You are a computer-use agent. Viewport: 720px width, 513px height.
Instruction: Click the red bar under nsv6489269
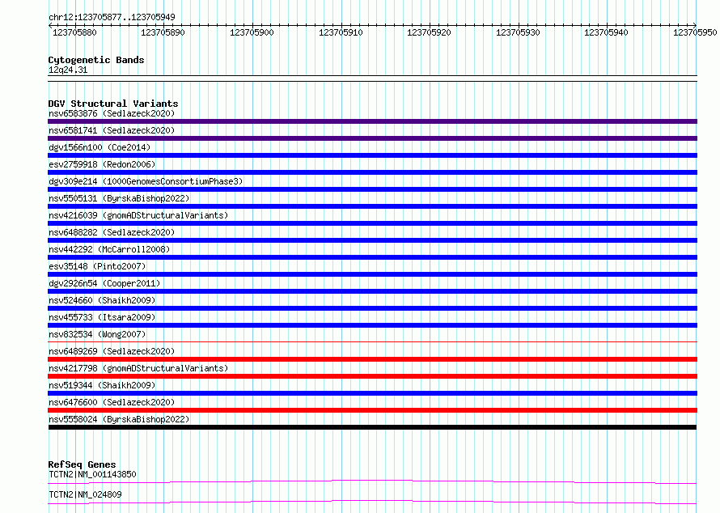point(372,359)
